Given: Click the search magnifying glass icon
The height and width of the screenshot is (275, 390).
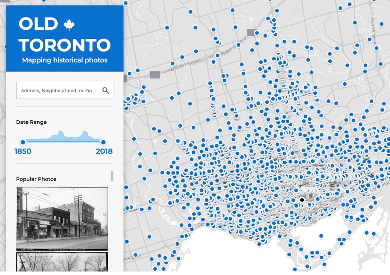Looking at the screenshot, I should 106,90.
